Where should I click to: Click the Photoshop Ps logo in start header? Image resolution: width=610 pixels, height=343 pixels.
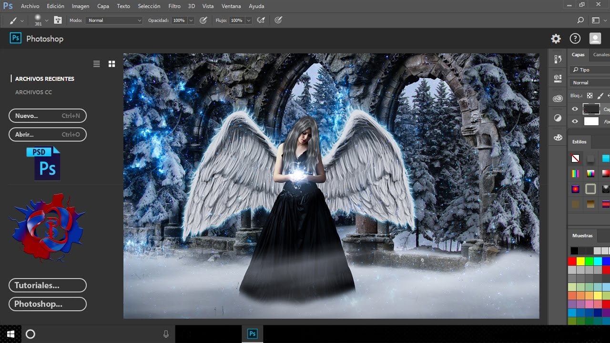click(x=16, y=39)
